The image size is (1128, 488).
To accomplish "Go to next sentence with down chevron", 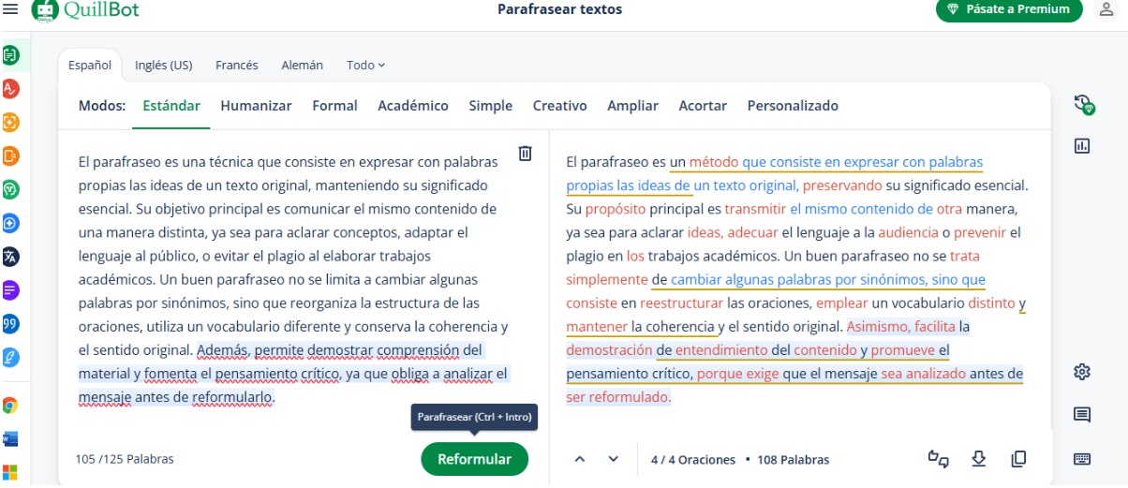I will tap(614, 459).
